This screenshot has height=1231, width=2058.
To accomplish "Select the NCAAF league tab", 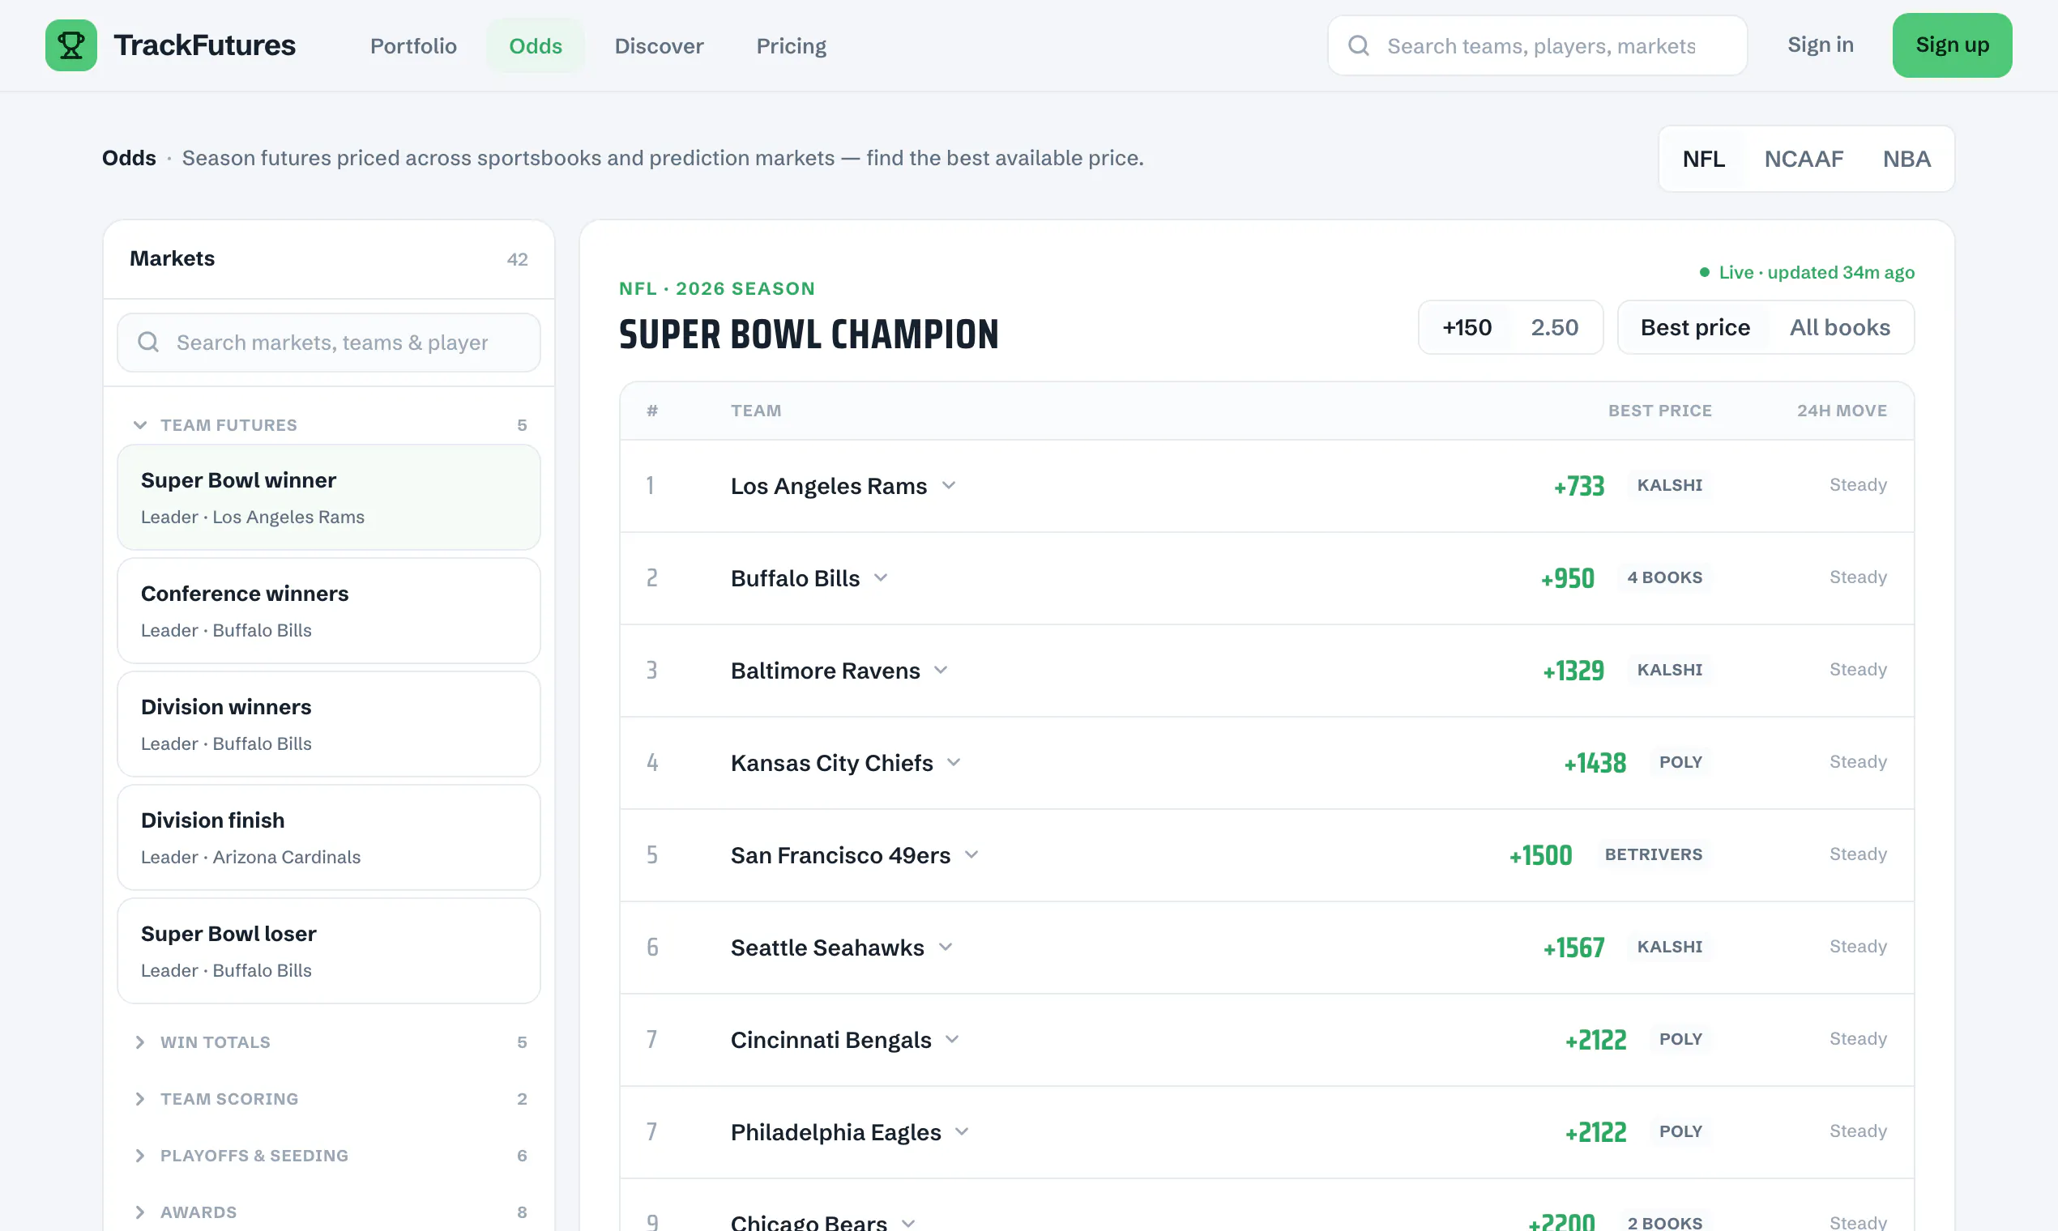I will coord(1804,159).
